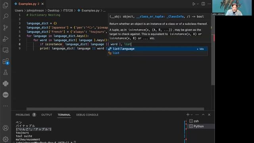Open the Testing flask view
The height and width of the screenshot is (143, 254).
point(6,72)
